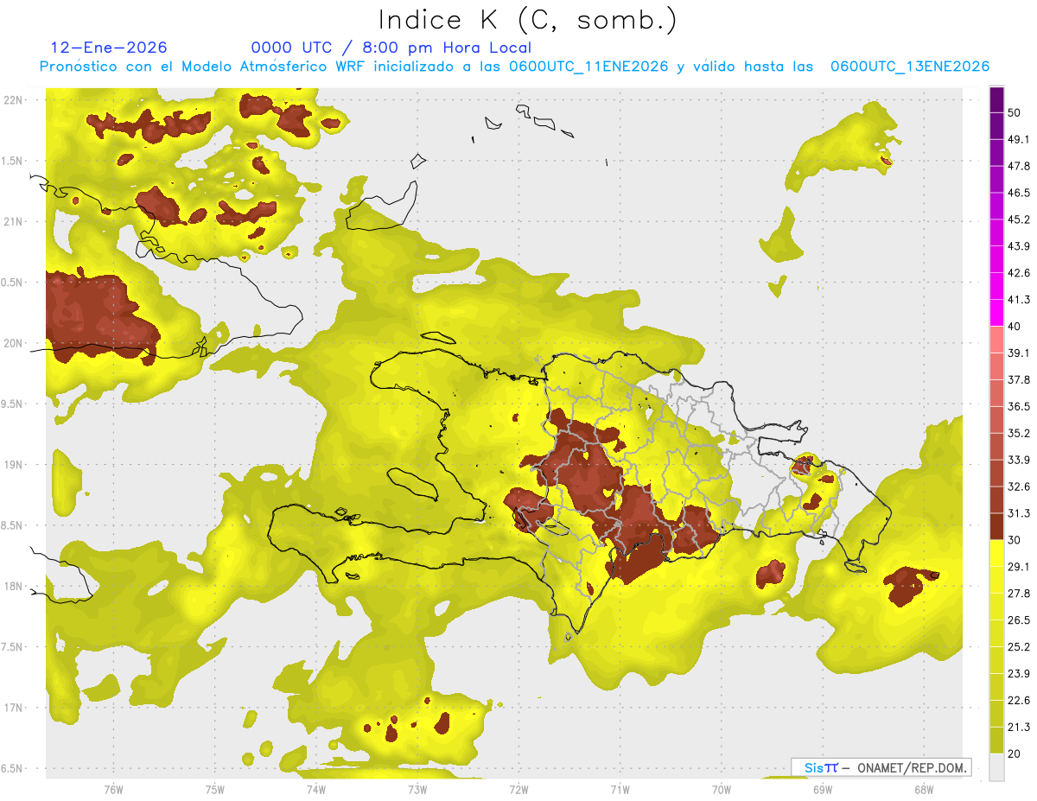This screenshot has height=801, width=1037.
Task: Click the '46.5' color scale value
Action: [1019, 193]
